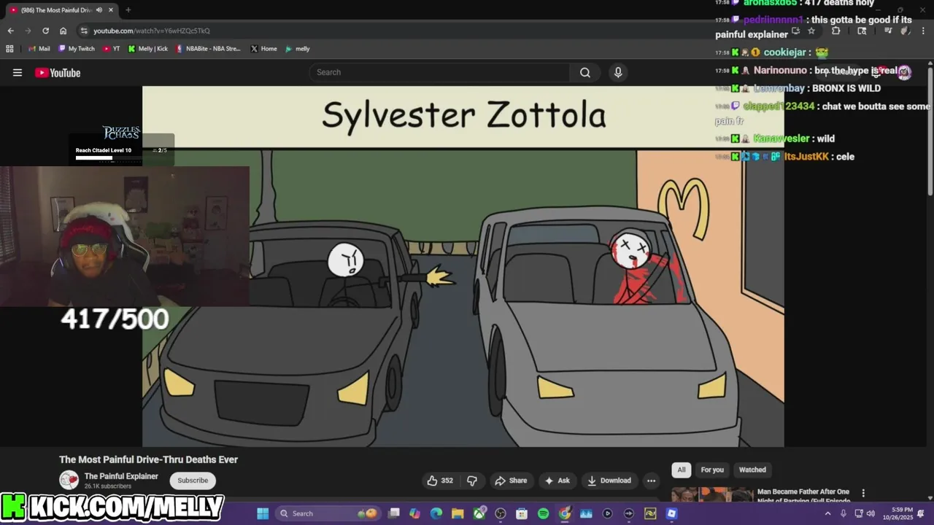Go back in browser history

pos(10,31)
